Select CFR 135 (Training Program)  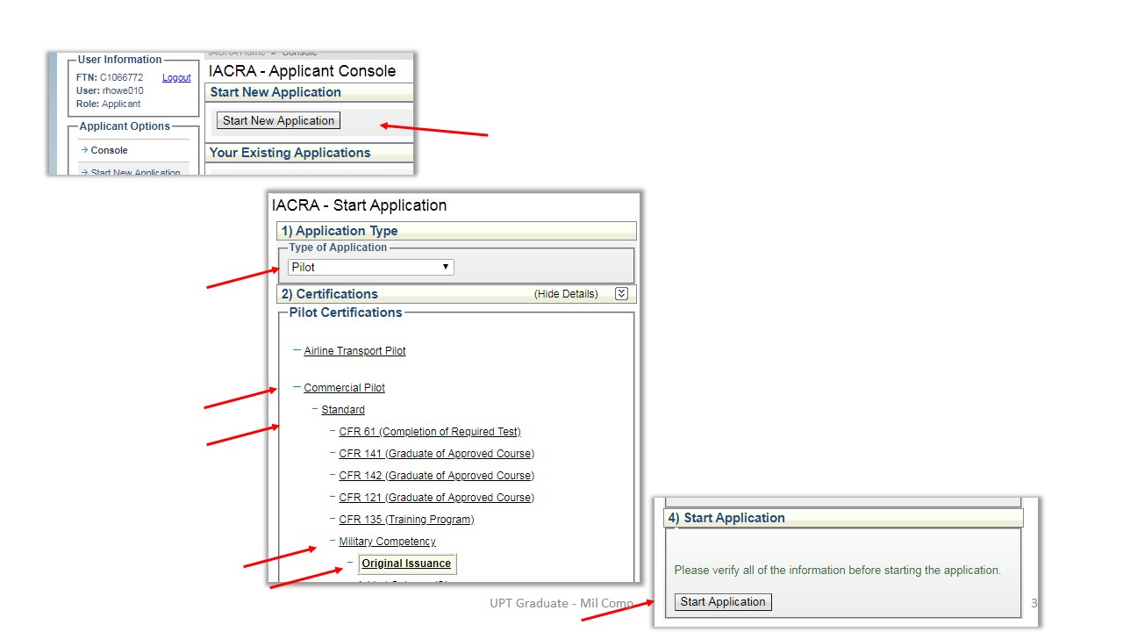(x=406, y=520)
